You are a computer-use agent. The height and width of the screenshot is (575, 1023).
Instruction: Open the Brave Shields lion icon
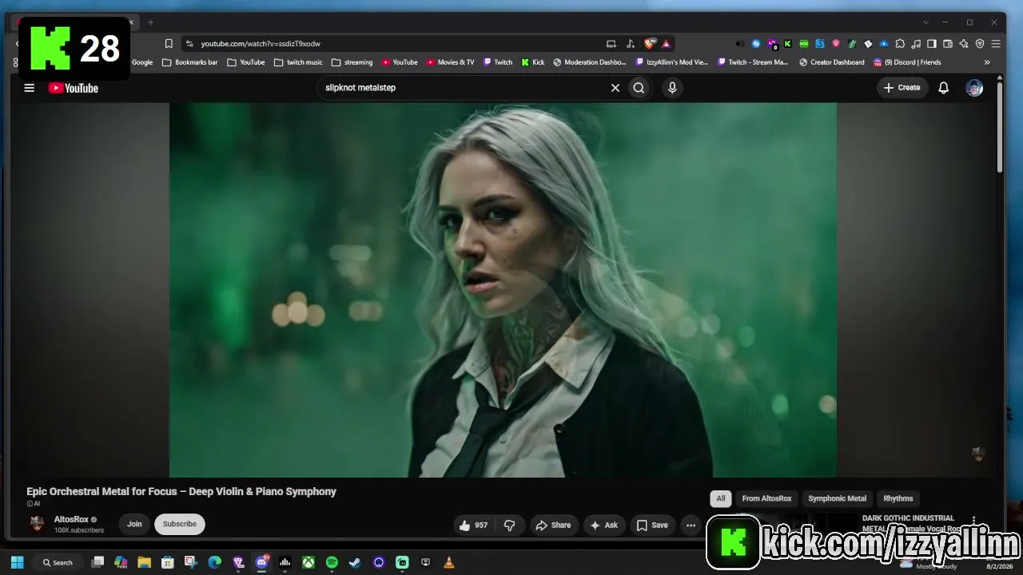click(650, 44)
